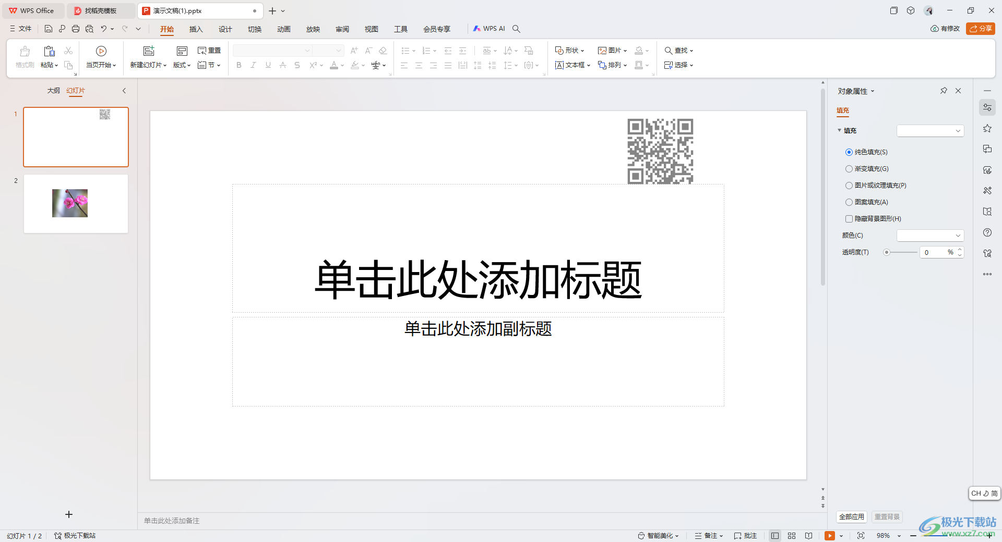The height and width of the screenshot is (542, 1002).
Task: Open the help icon in right sidebar
Action: pos(987,232)
